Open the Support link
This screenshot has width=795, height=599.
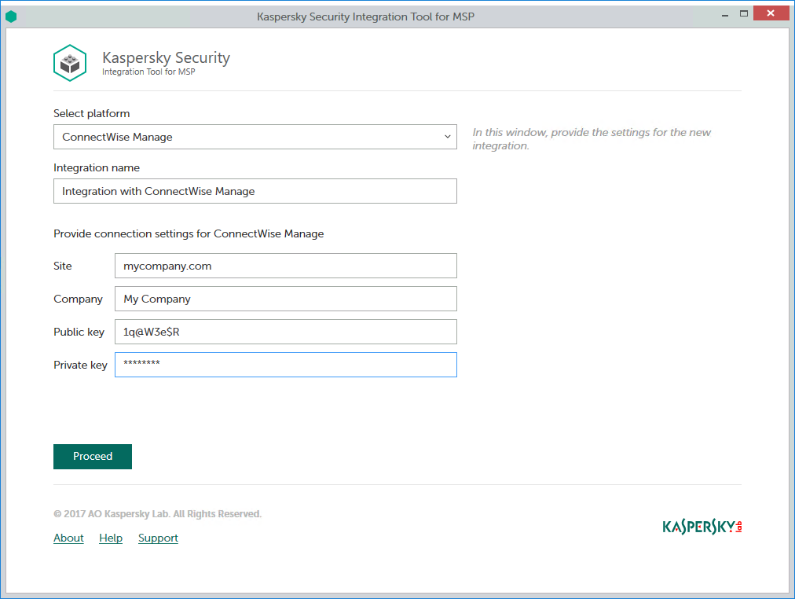[x=158, y=538]
